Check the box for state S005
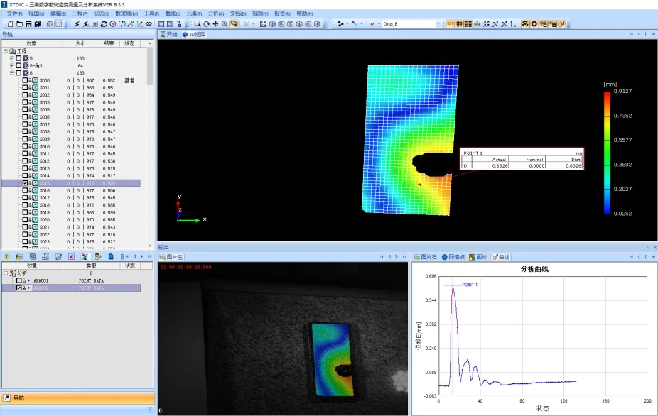 point(25,109)
